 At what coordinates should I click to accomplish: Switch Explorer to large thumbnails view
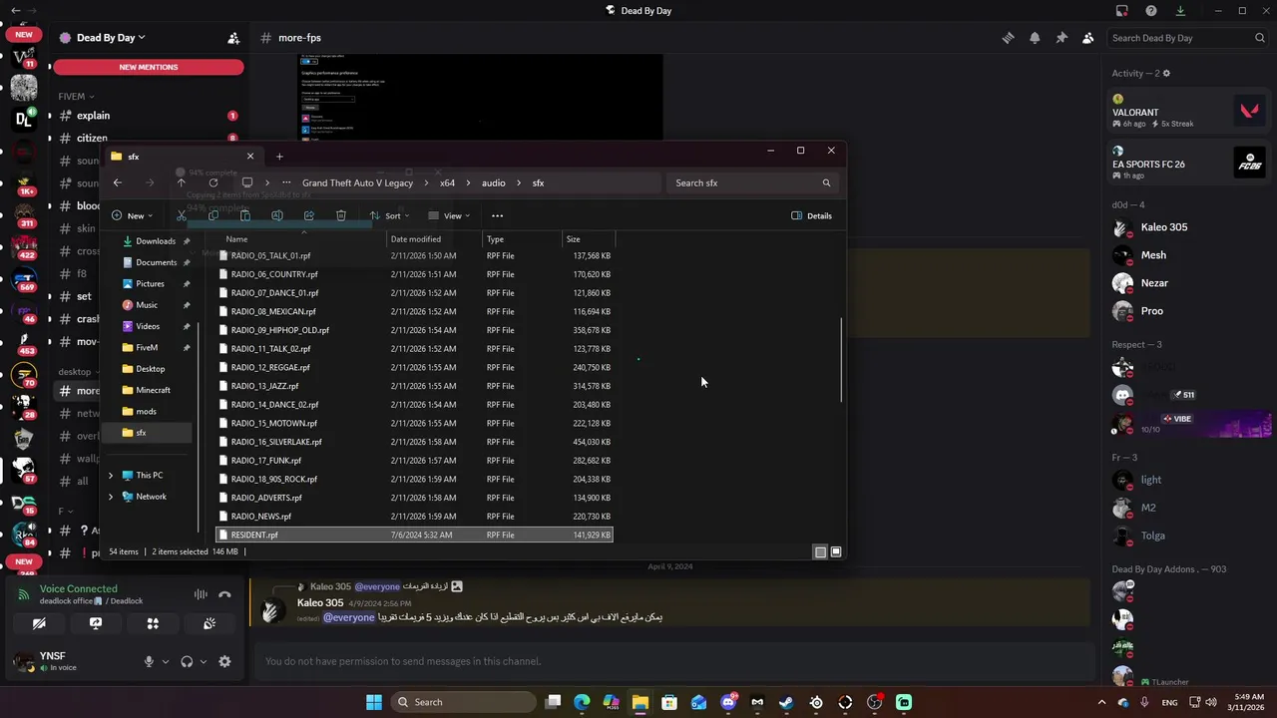tap(836, 551)
